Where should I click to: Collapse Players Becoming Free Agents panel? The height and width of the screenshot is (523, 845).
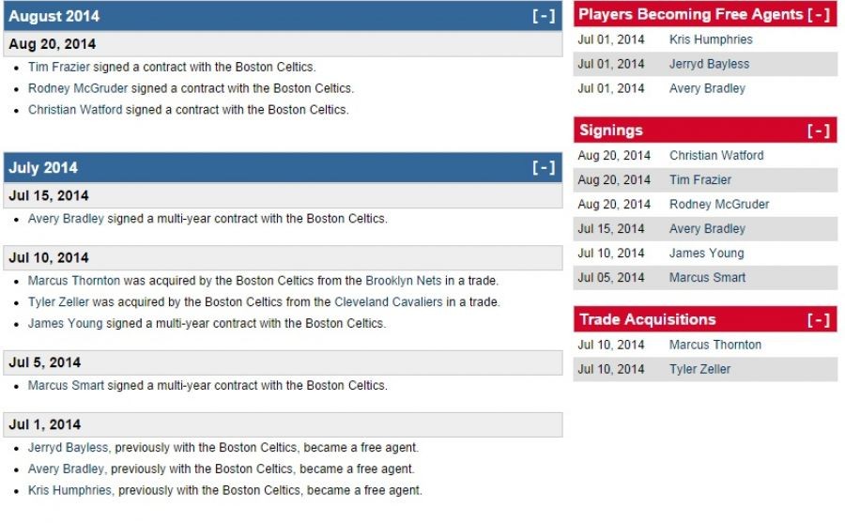[x=819, y=15]
